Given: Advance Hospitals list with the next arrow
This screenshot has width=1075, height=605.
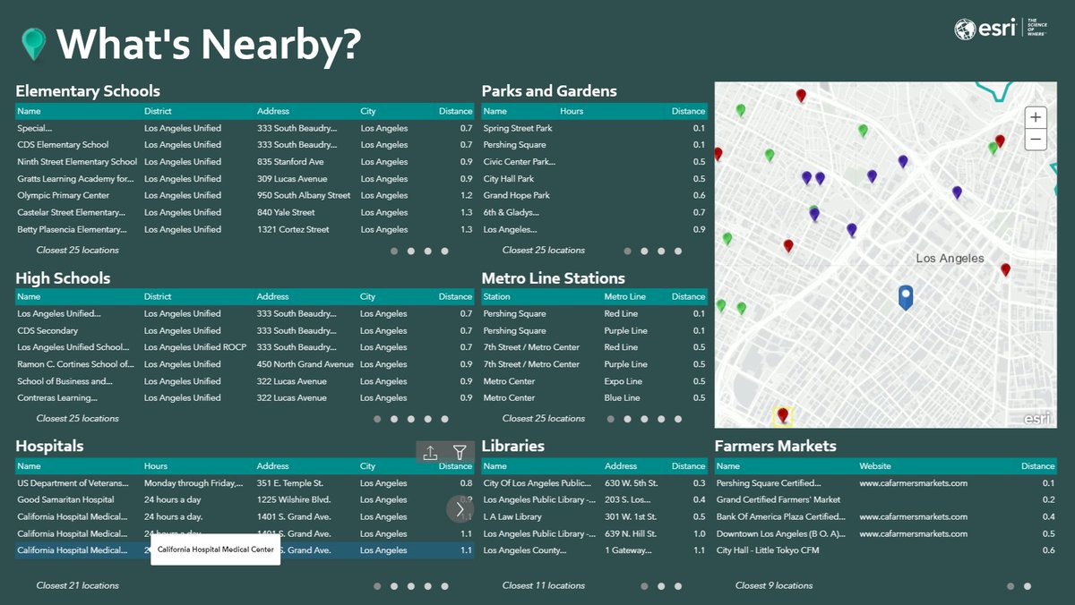Looking at the screenshot, I should pyautogui.click(x=460, y=509).
